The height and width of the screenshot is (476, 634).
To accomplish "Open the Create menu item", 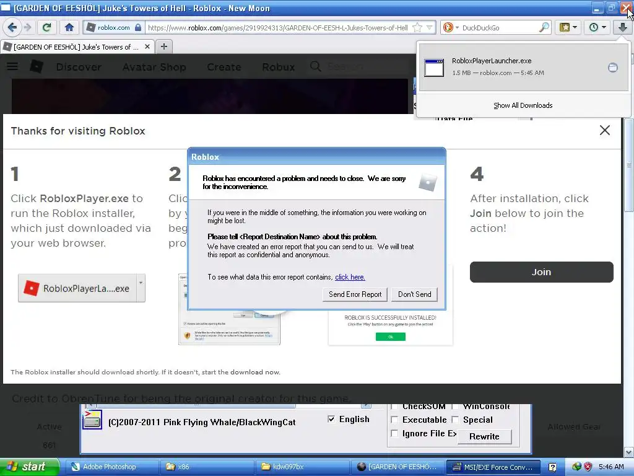I will (x=224, y=67).
